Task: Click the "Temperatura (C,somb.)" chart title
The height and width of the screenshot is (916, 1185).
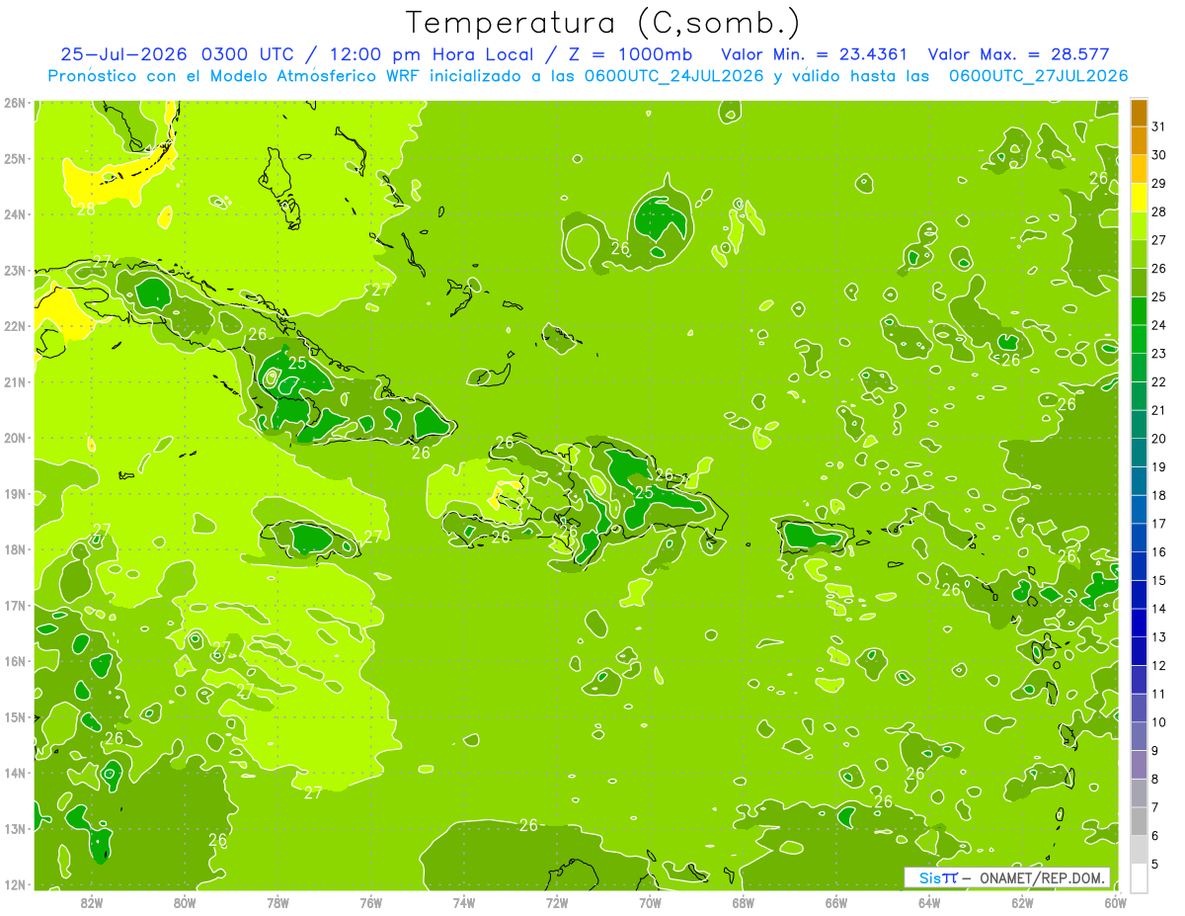Action: [x=602, y=23]
